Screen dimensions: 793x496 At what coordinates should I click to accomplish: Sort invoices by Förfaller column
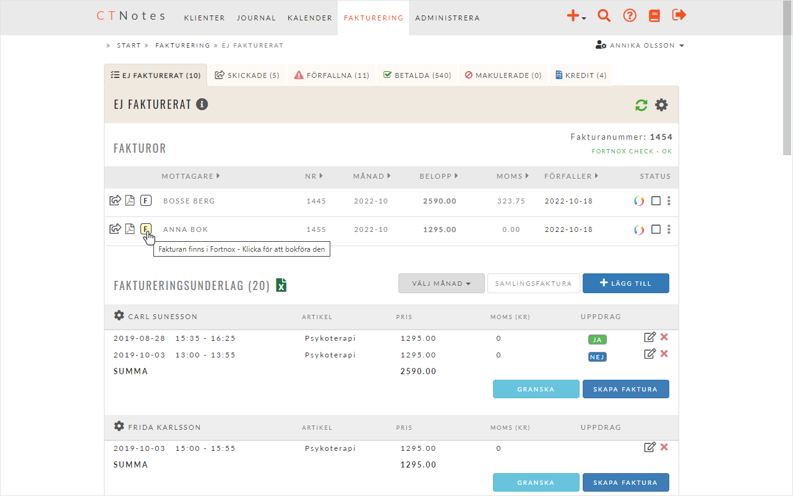[x=571, y=176]
